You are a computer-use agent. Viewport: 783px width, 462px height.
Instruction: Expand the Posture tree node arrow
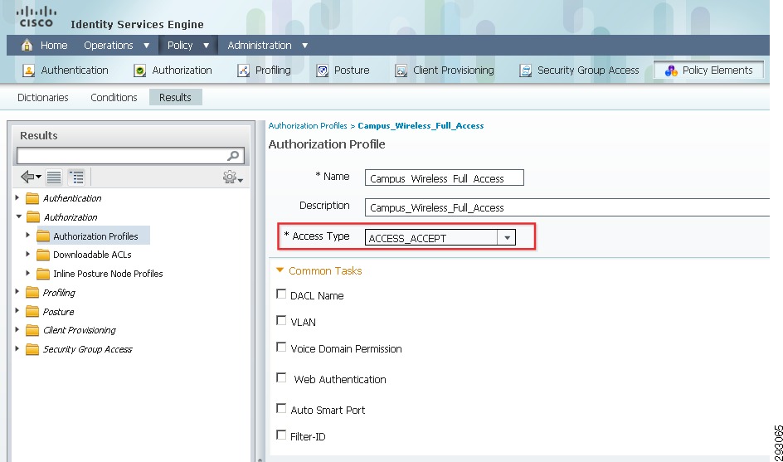(x=17, y=310)
